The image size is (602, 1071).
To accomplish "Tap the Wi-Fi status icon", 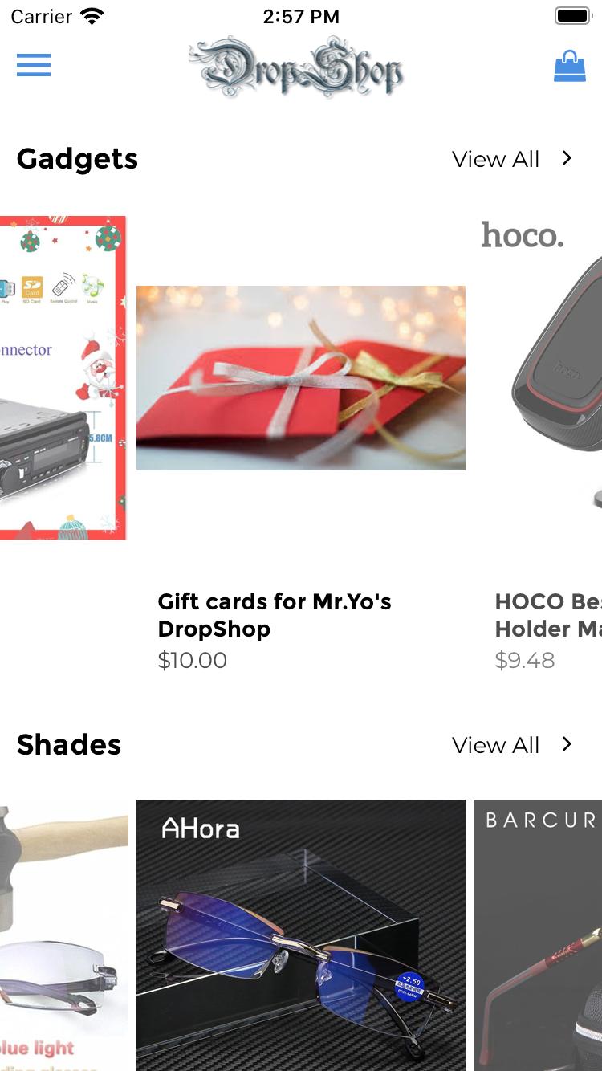I will [x=92, y=16].
